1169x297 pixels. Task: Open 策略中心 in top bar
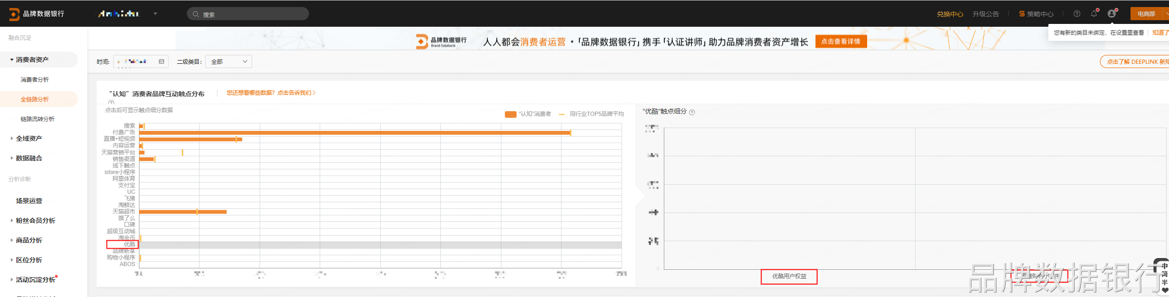click(x=1040, y=14)
